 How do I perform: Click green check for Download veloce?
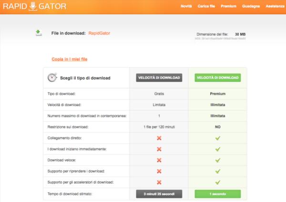click(217, 160)
